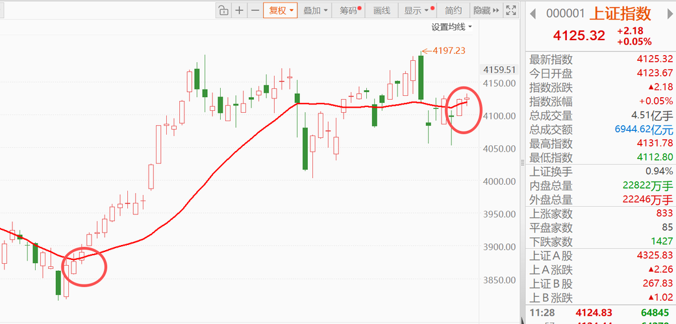The width and height of the screenshot is (676, 324).
Task: Expand the 显示 display dropdown
Action: [416, 10]
